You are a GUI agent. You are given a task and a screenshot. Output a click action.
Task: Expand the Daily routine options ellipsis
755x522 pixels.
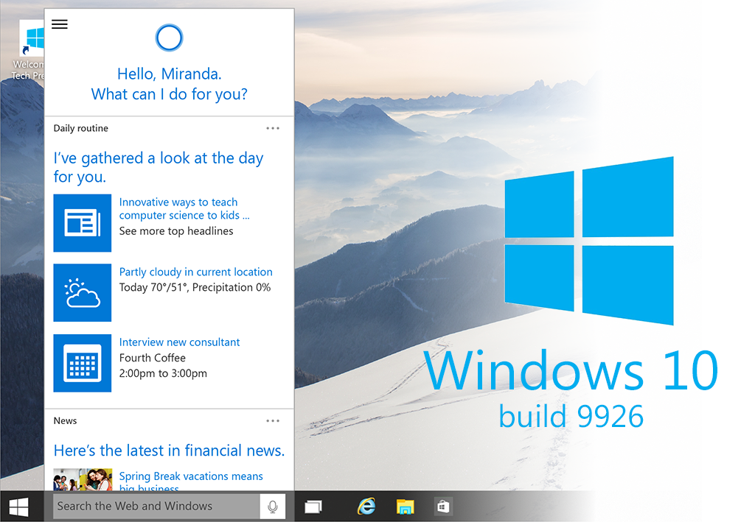point(273,128)
